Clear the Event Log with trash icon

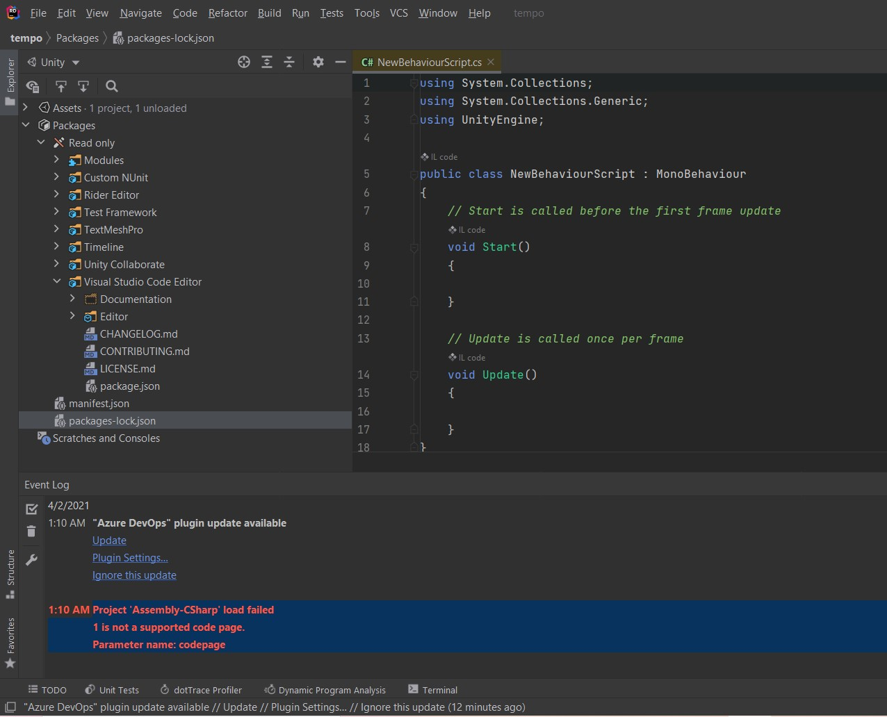click(x=31, y=531)
